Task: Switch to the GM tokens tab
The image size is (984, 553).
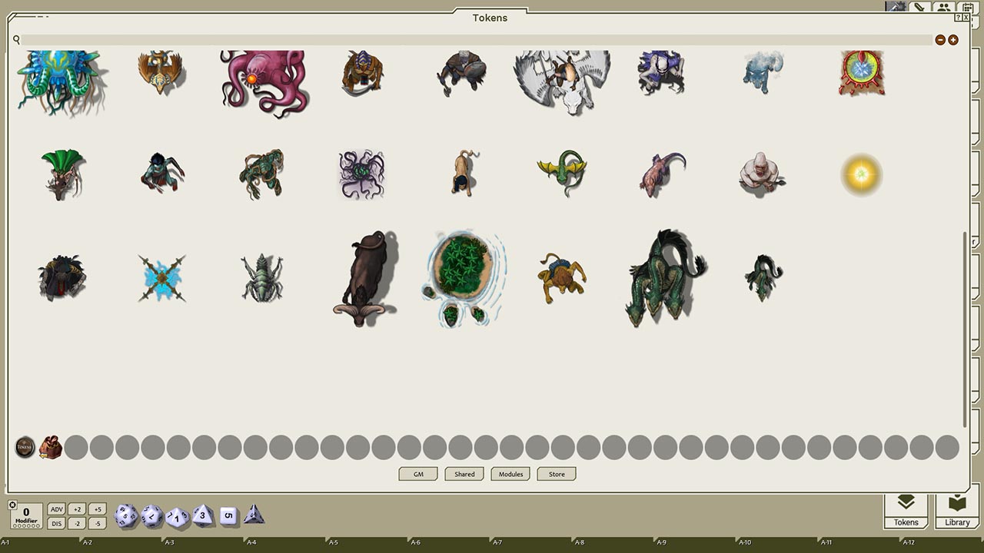Action: click(418, 474)
